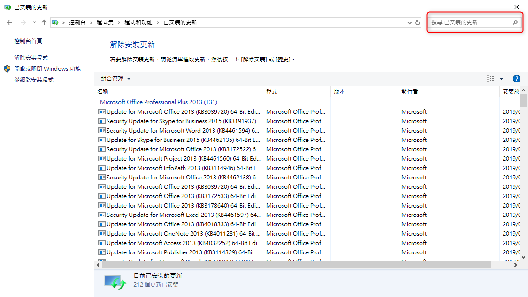Click the update icon beside the KB4011281 row
Viewport: 528px width, 297px height.
102,233
